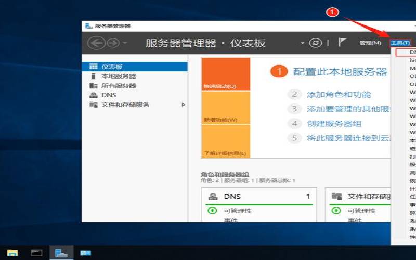Viewport: 416px width, 260px height.
Task: Open dropdown arrow left of refresh icon
Action: (303, 43)
